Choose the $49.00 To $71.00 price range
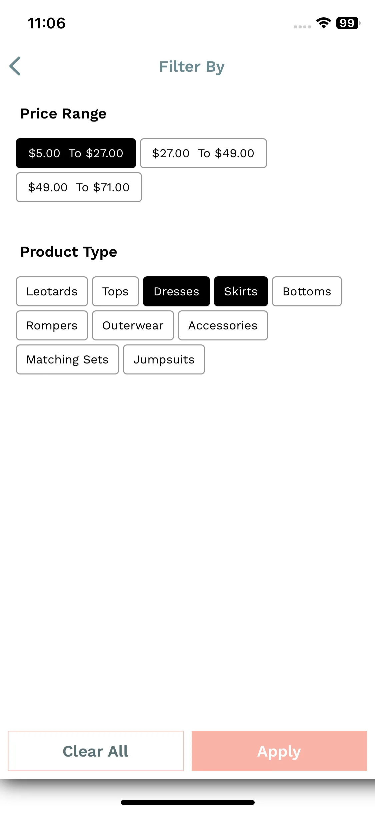 [79, 187]
